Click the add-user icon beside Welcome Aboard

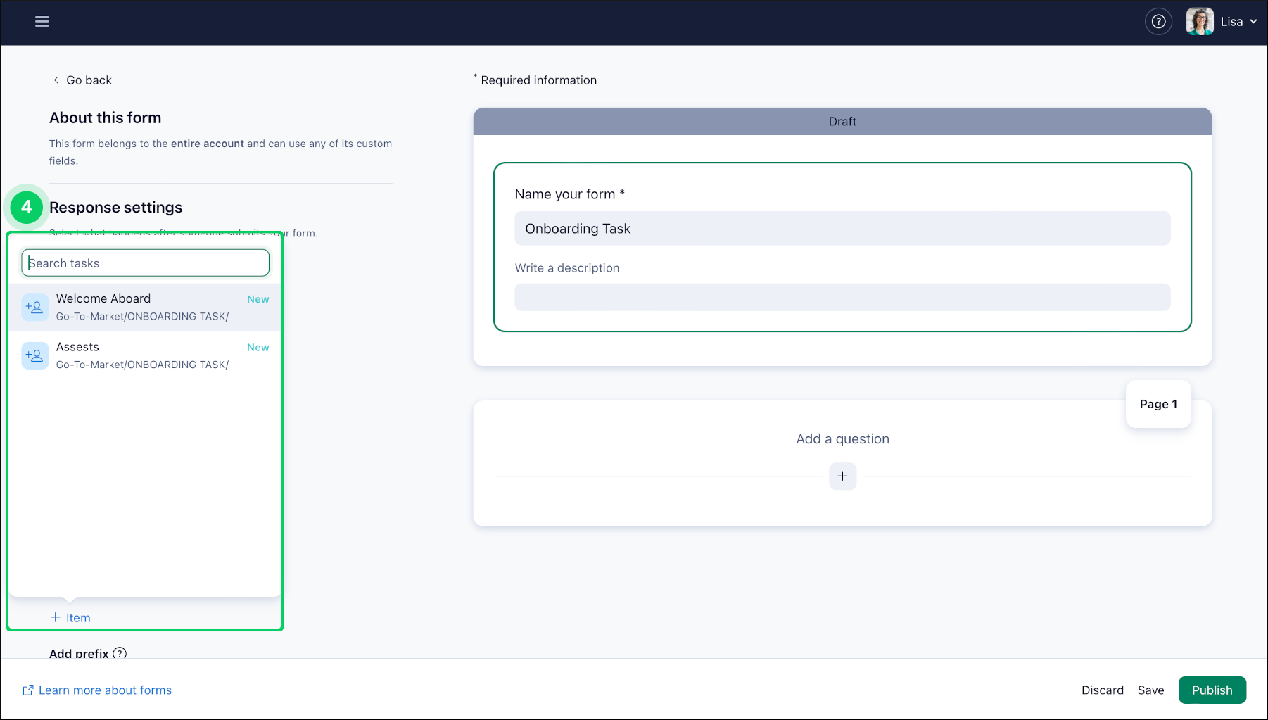(x=34, y=307)
